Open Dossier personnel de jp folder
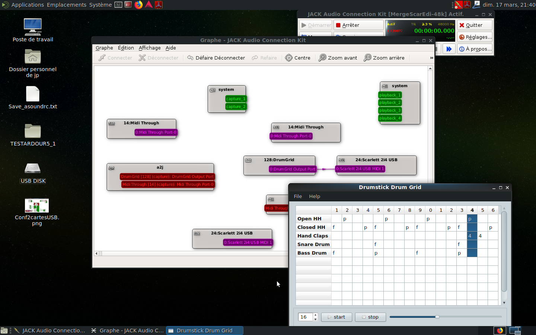Image resolution: width=536 pixels, height=335 pixels. [x=33, y=63]
